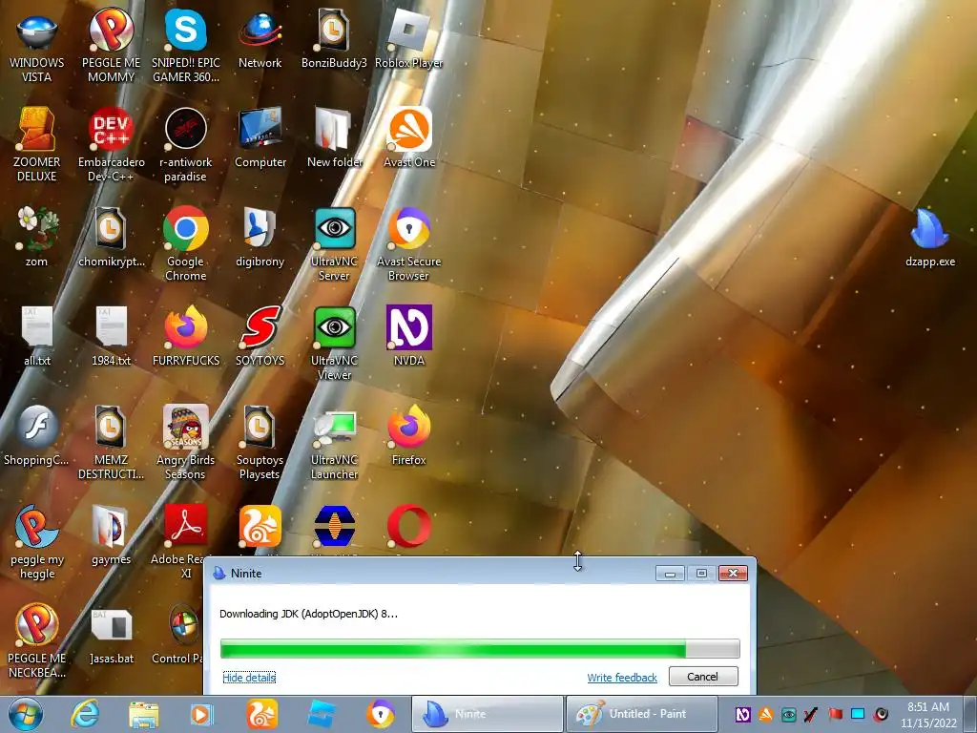This screenshot has height=733, width=977.
Task: Select the peggle my heggle icon
Action: pos(37,541)
